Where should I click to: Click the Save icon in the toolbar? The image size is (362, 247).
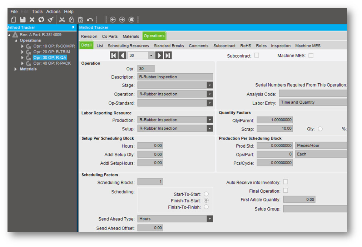23,20
